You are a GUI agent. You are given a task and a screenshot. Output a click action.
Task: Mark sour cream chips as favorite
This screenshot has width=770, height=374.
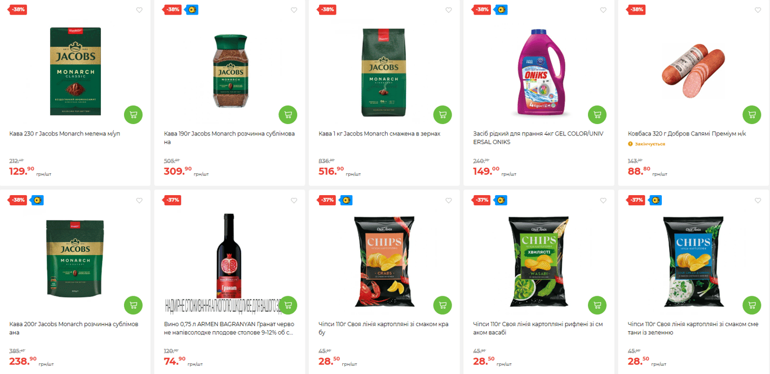click(758, 201)
